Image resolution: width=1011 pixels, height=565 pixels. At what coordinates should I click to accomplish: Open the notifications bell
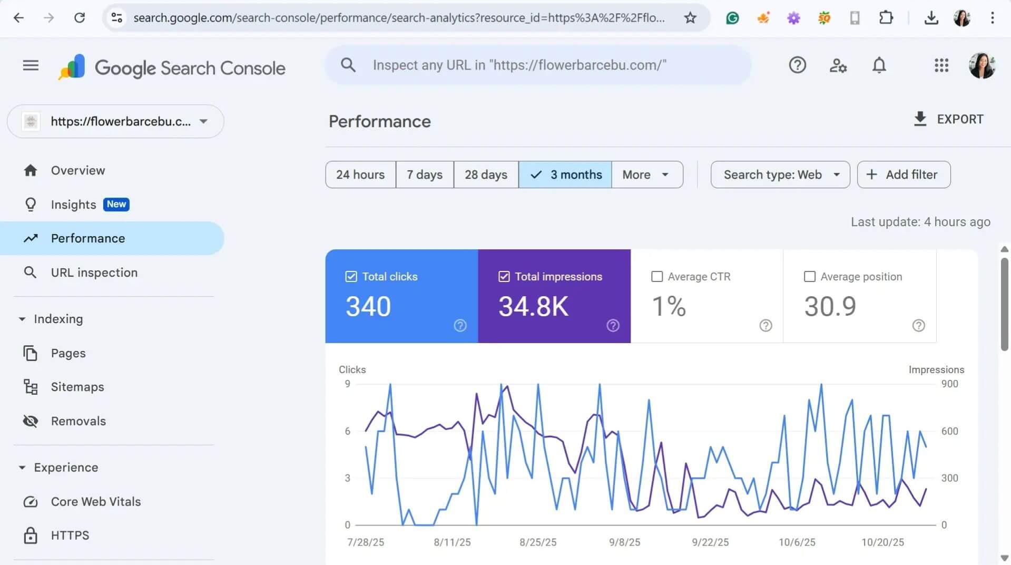pyautogui.click(x=879, y=65)
